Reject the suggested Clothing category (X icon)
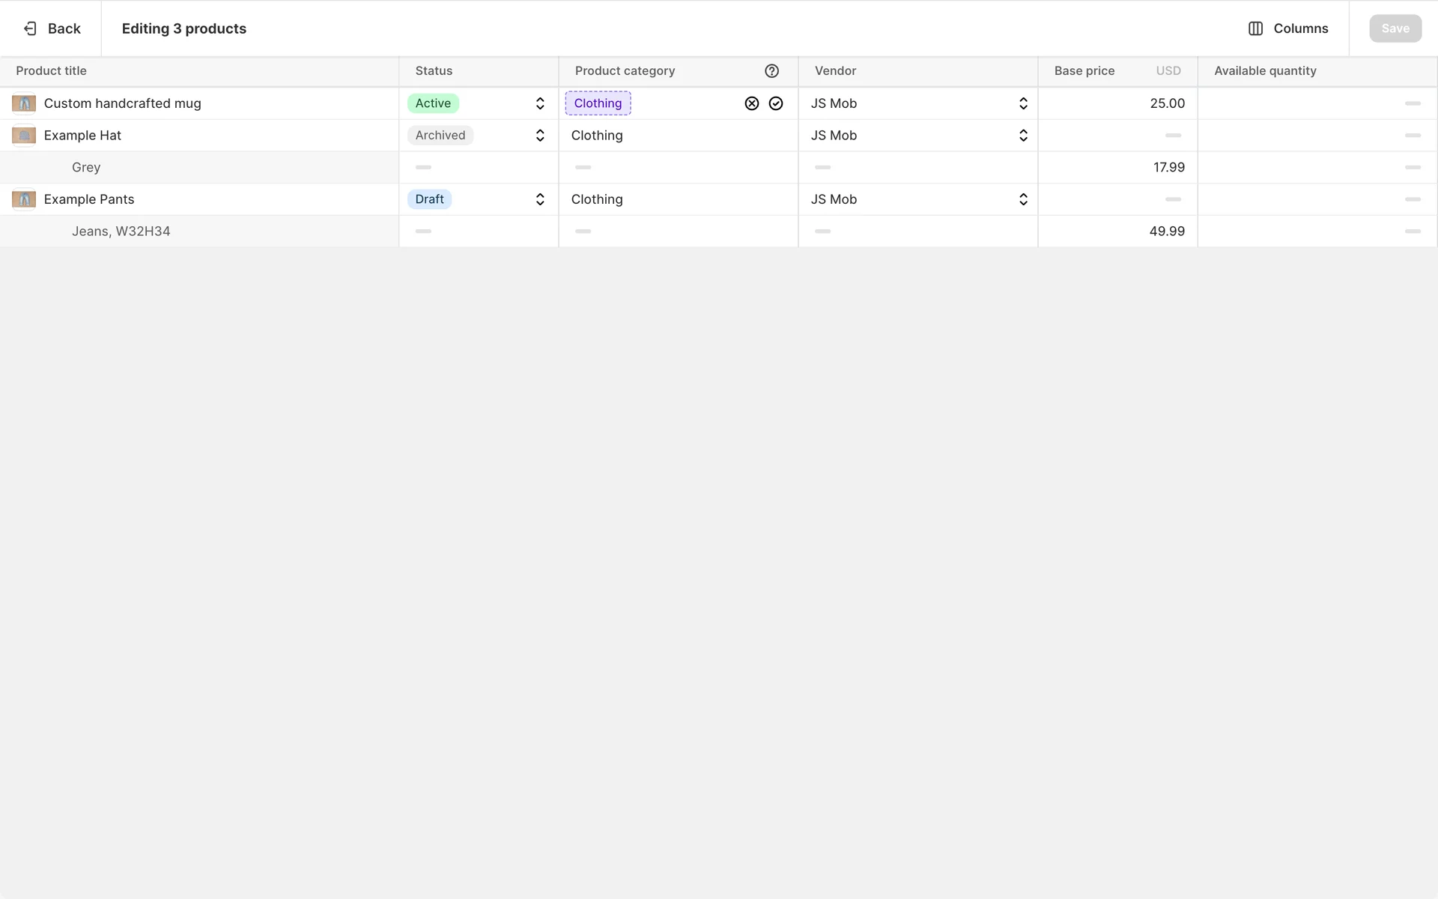Image resolution: width=1438 pixels, height=899 pixels. point(751,103)
